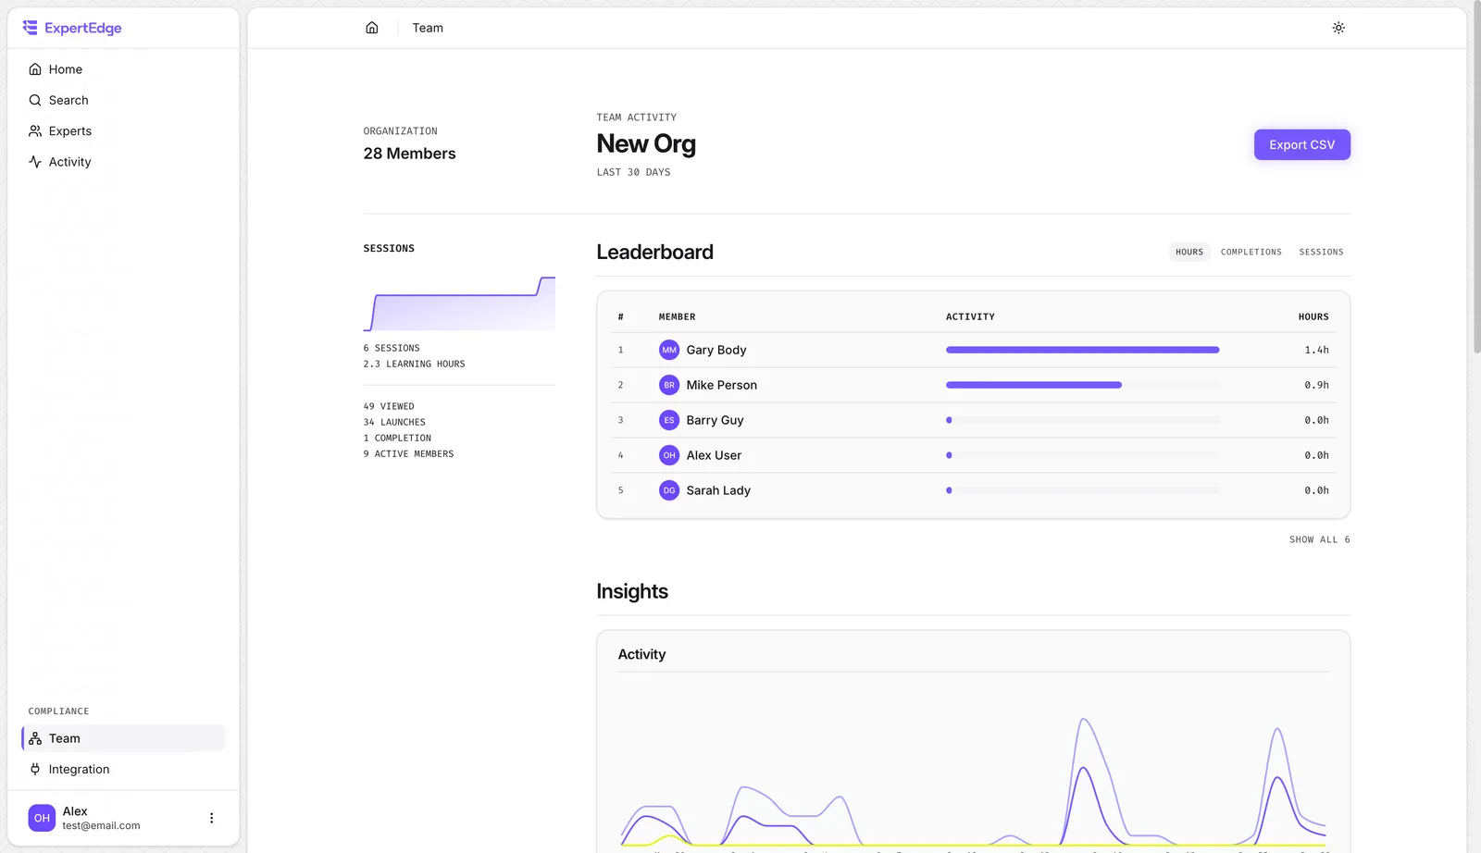
Task: Click Alex User's OH avatar in leaderboard
Action: pos(669,455)
